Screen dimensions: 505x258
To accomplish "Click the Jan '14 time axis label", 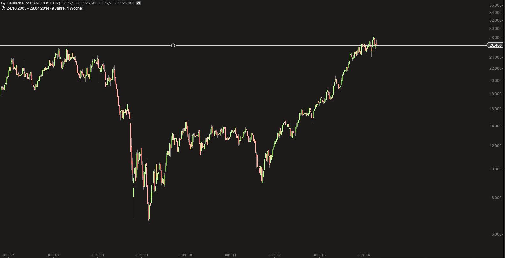I will 364,255.
